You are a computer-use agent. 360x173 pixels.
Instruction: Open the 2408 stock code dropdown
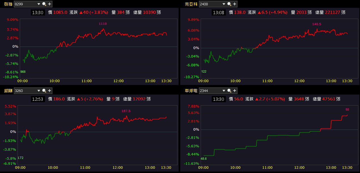click(224, 4)
